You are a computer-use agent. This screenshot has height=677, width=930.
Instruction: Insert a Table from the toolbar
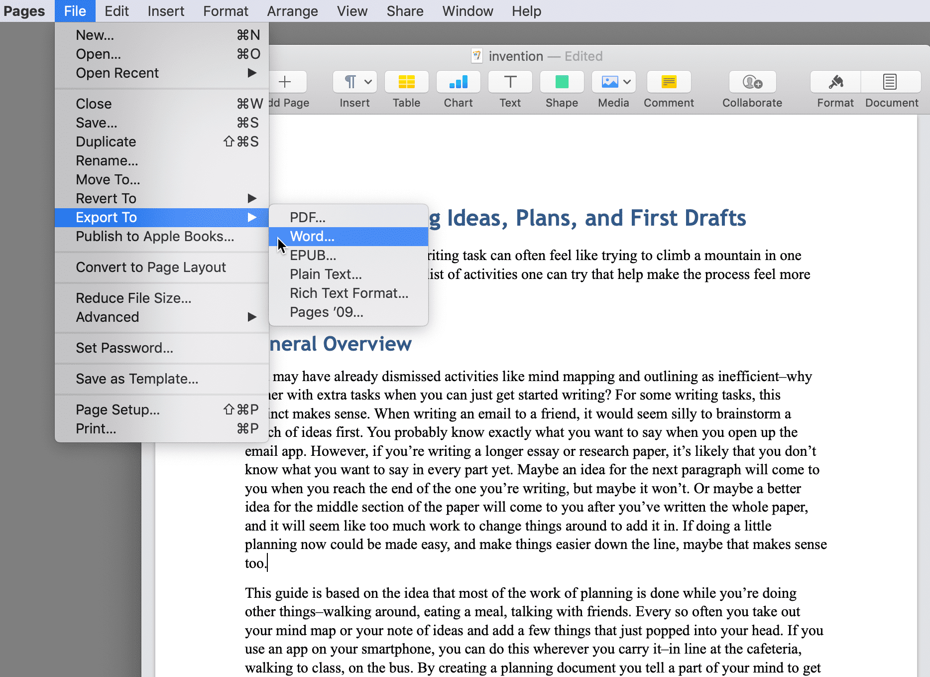406,82
